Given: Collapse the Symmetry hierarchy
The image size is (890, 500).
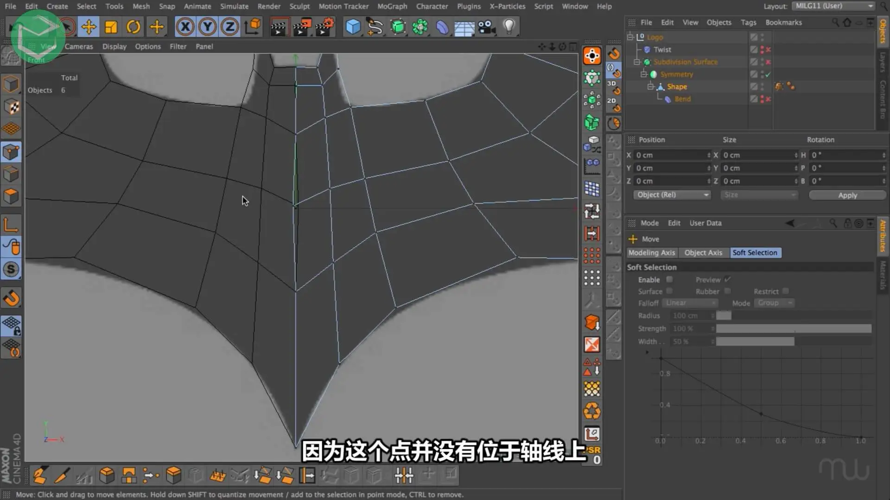Looking at the screenshot, I should (643, 74).
